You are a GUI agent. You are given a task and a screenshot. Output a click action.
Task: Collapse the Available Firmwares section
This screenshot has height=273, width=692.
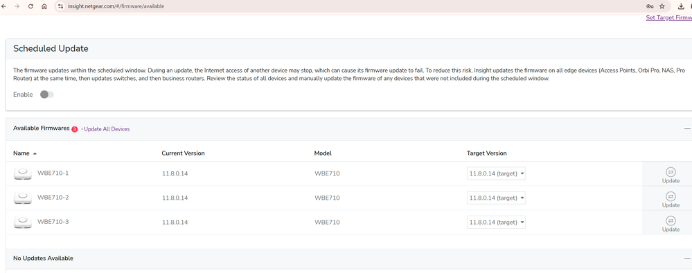[x=687, y=129]
